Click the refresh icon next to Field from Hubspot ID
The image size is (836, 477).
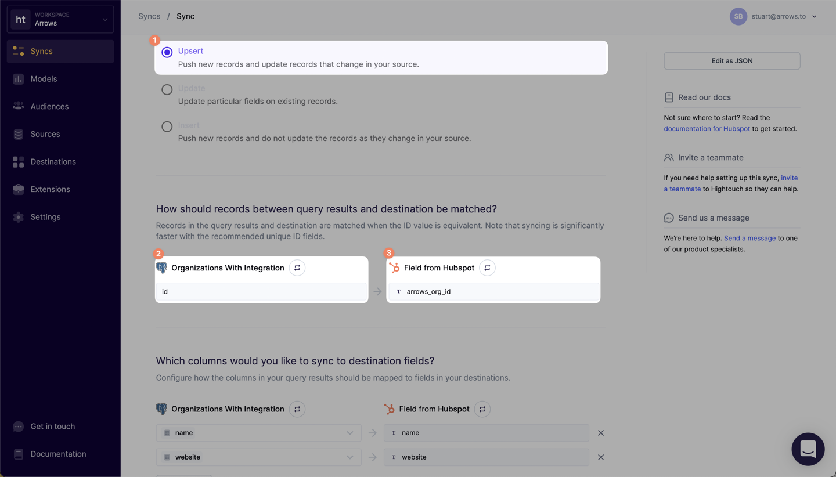click(487, 268)
